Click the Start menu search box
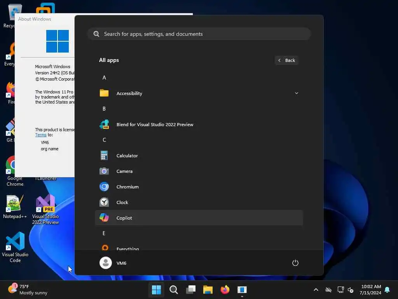This screenshot has width=398, height=299. click(199, 34)
